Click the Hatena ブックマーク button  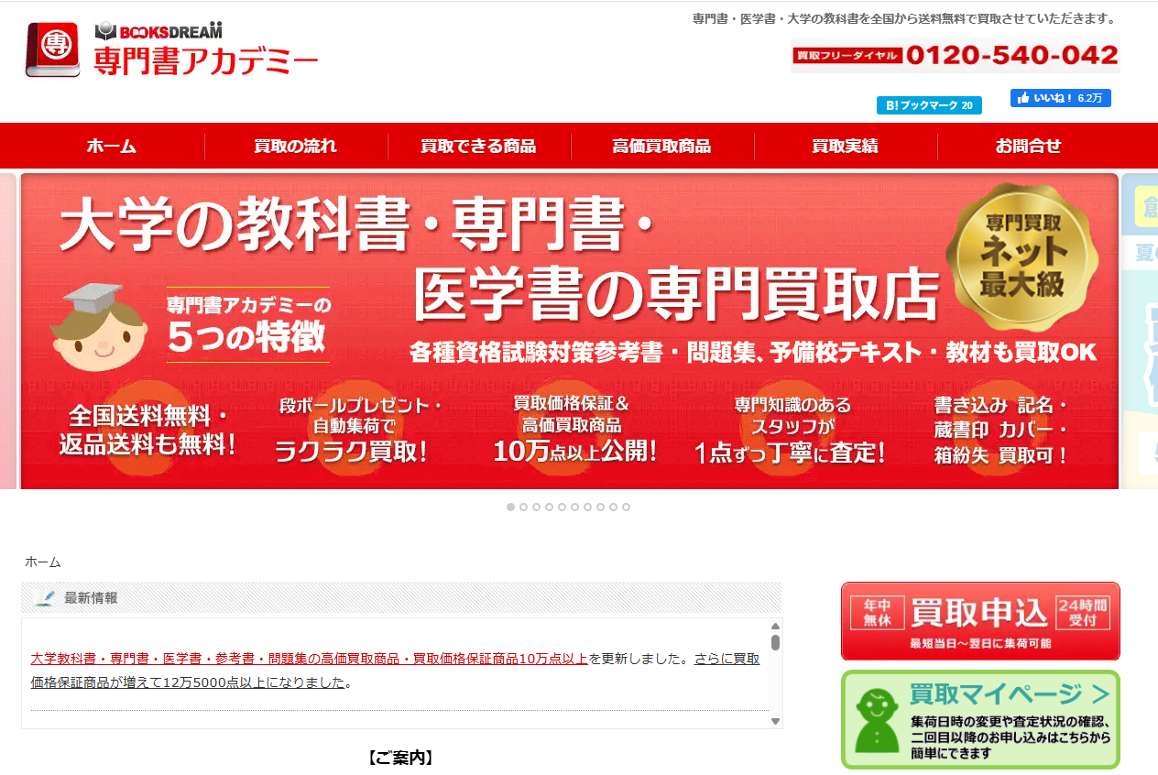(x=929, y=105)
